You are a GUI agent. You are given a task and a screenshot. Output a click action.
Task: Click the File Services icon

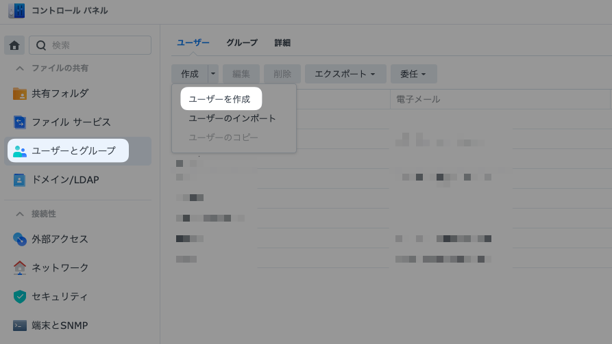point(20,122)
